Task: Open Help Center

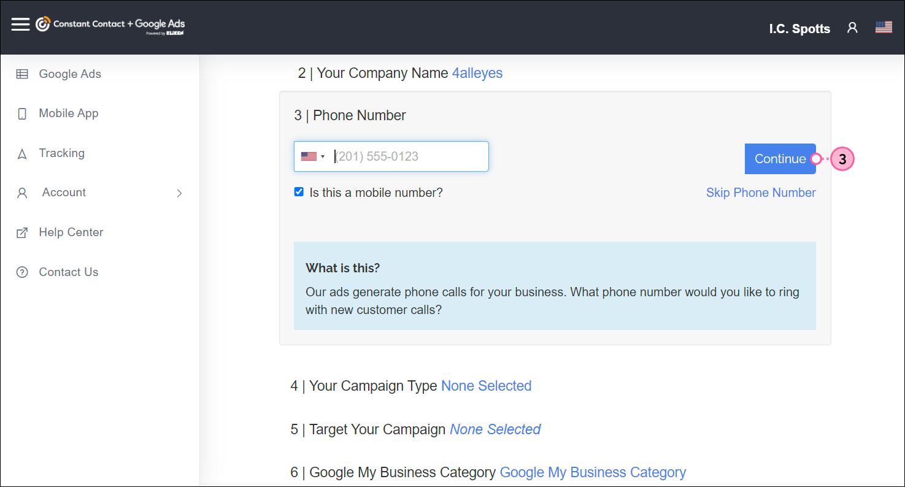Action: coord(71,232)
